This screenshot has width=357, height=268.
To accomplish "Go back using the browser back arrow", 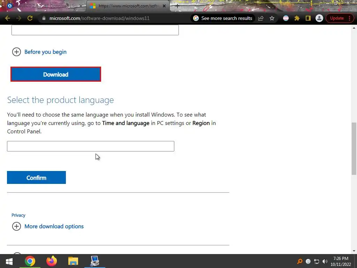I will click(8, 18).
